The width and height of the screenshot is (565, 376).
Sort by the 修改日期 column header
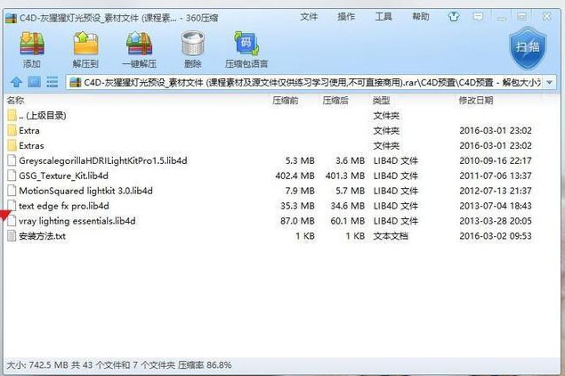pyautogui.click(x=476, y=101)
